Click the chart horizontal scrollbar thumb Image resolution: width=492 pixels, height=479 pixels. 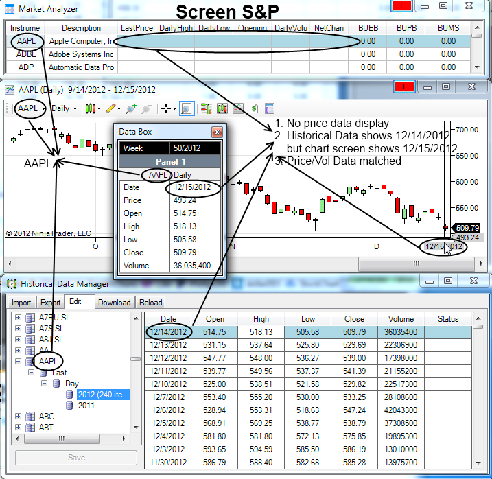pos(416,264)
